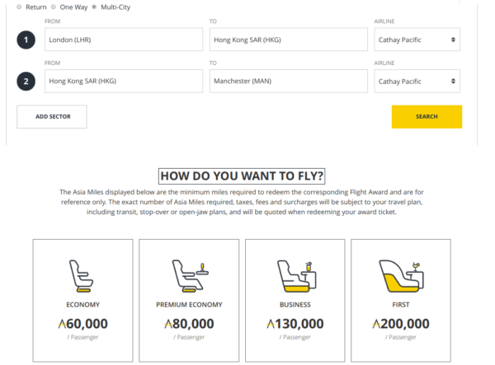Viewport: 495px width, 365px height.
Task: Open the sector 2 Airline dropdown
Action: click(417, 81)
